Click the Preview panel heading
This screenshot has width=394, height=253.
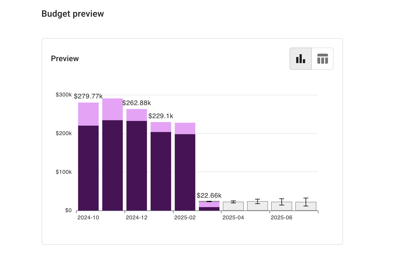(x=65, y=59)
